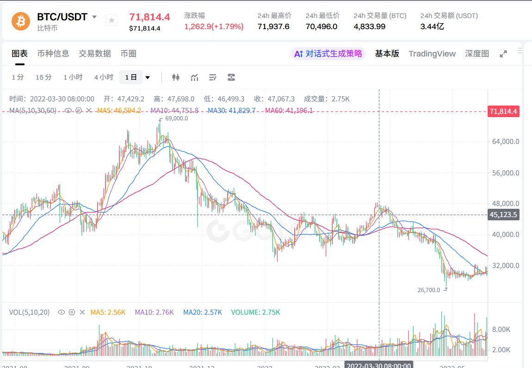Open candlestick chart type icon
This screenshot has height=368, width=532.
coord(176,77)
